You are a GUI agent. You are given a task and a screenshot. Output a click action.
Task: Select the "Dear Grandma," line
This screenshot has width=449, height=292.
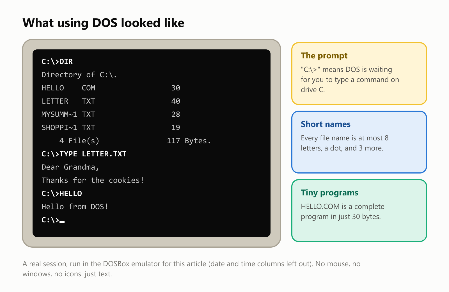[70, 167]
